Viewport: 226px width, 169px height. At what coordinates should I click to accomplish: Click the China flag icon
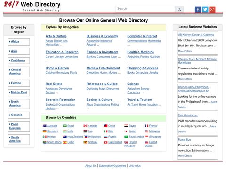point(105,126)
